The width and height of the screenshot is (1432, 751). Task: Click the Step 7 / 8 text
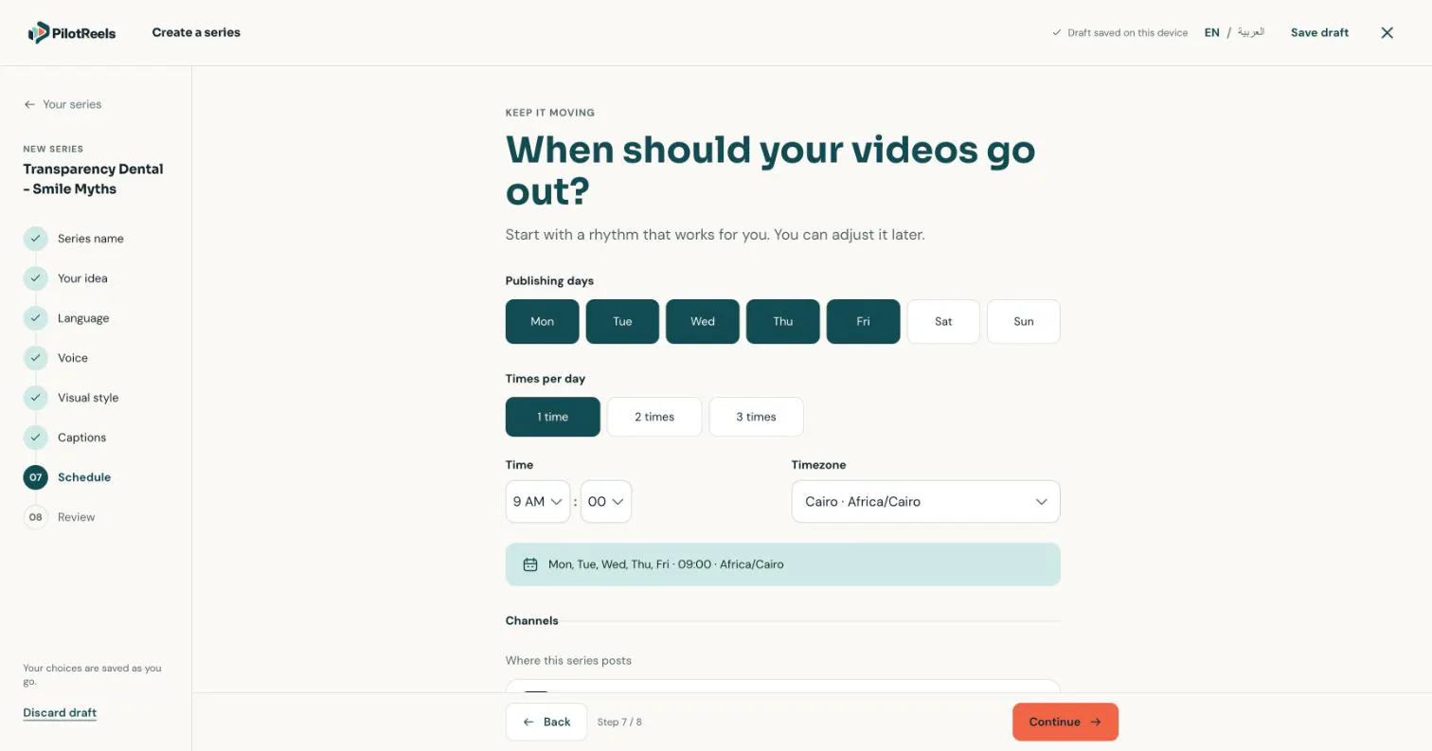619,722
